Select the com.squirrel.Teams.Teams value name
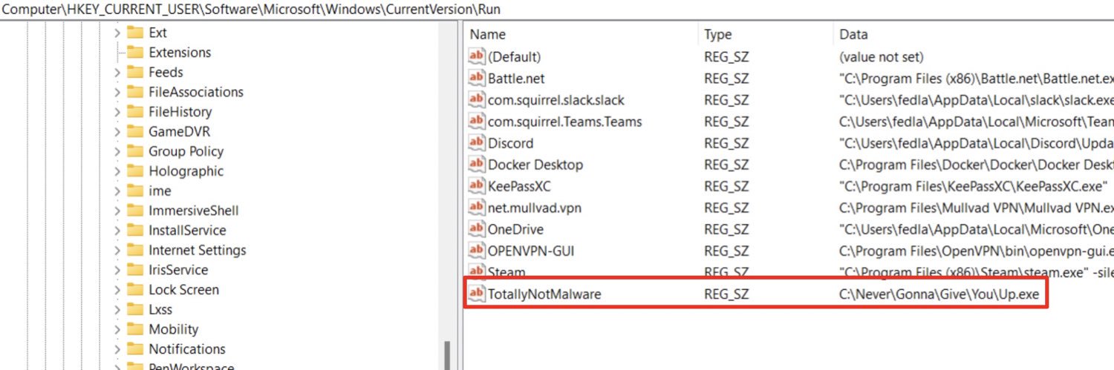The image size is (1114, 370). tap(564, 122)
